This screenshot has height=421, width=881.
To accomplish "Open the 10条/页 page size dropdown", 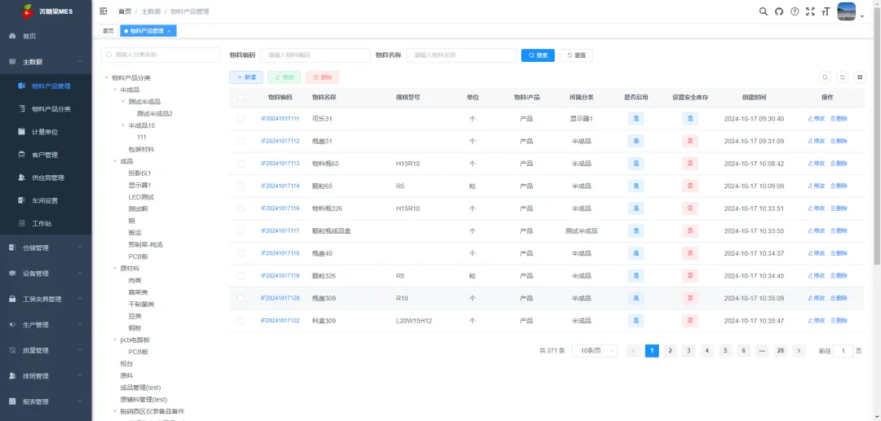I will tap(595, 351).
